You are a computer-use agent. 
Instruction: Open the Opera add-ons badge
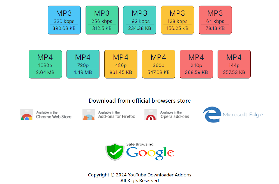pyautogui.click(x=167, y=115)
